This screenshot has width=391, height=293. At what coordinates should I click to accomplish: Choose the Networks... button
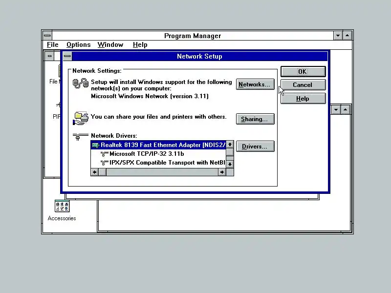coord(255,84)
